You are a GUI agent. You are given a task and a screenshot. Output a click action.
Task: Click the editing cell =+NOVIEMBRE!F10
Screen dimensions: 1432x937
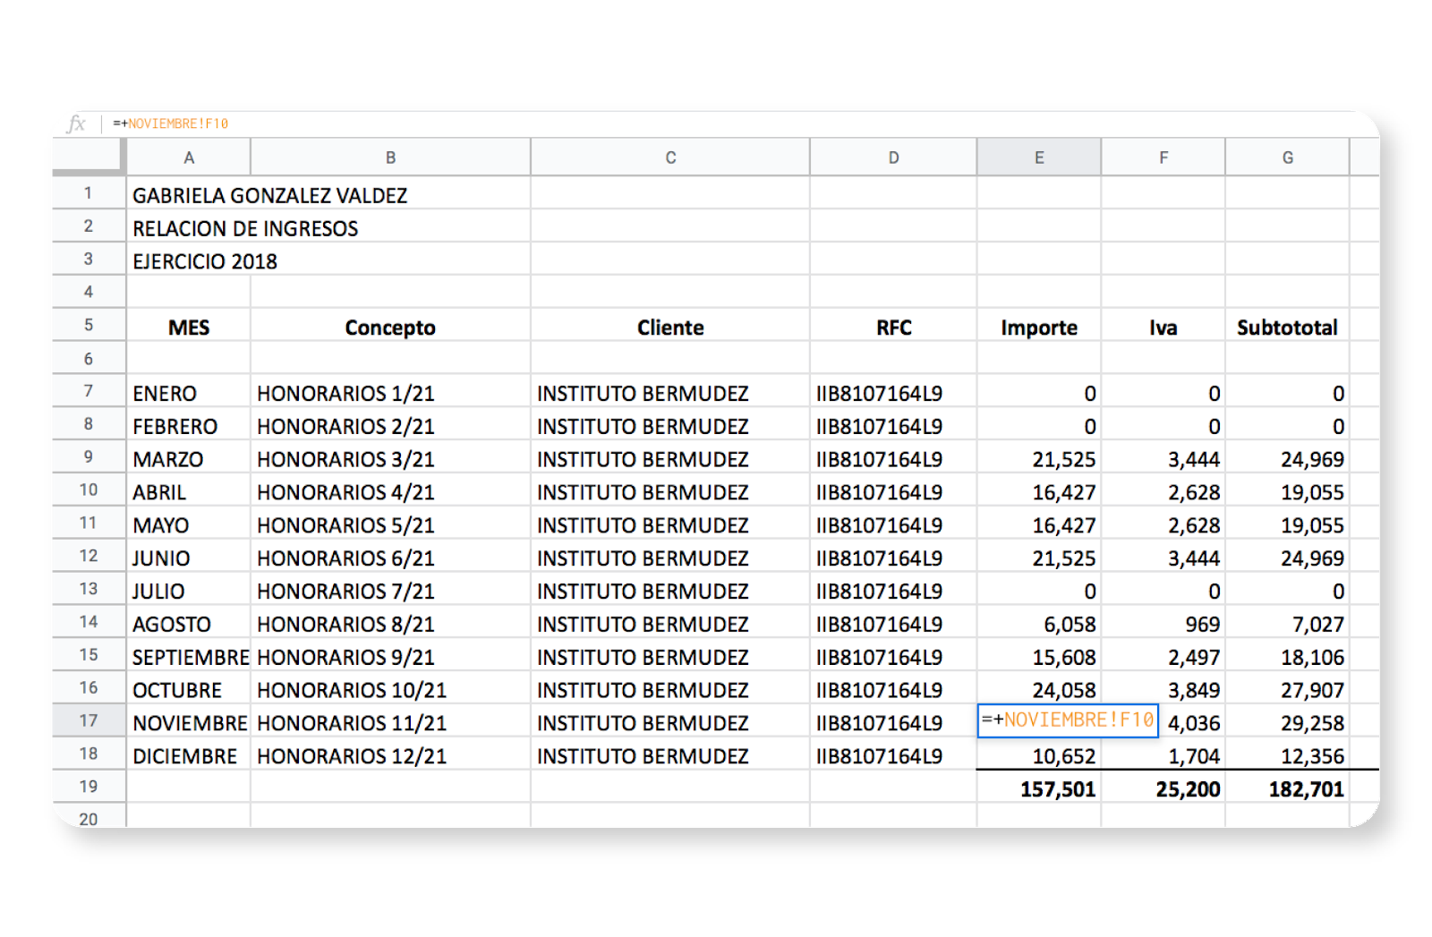1068,720
